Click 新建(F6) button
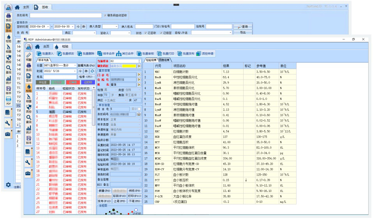Screen dimensions: 373x220 point(104,191)
